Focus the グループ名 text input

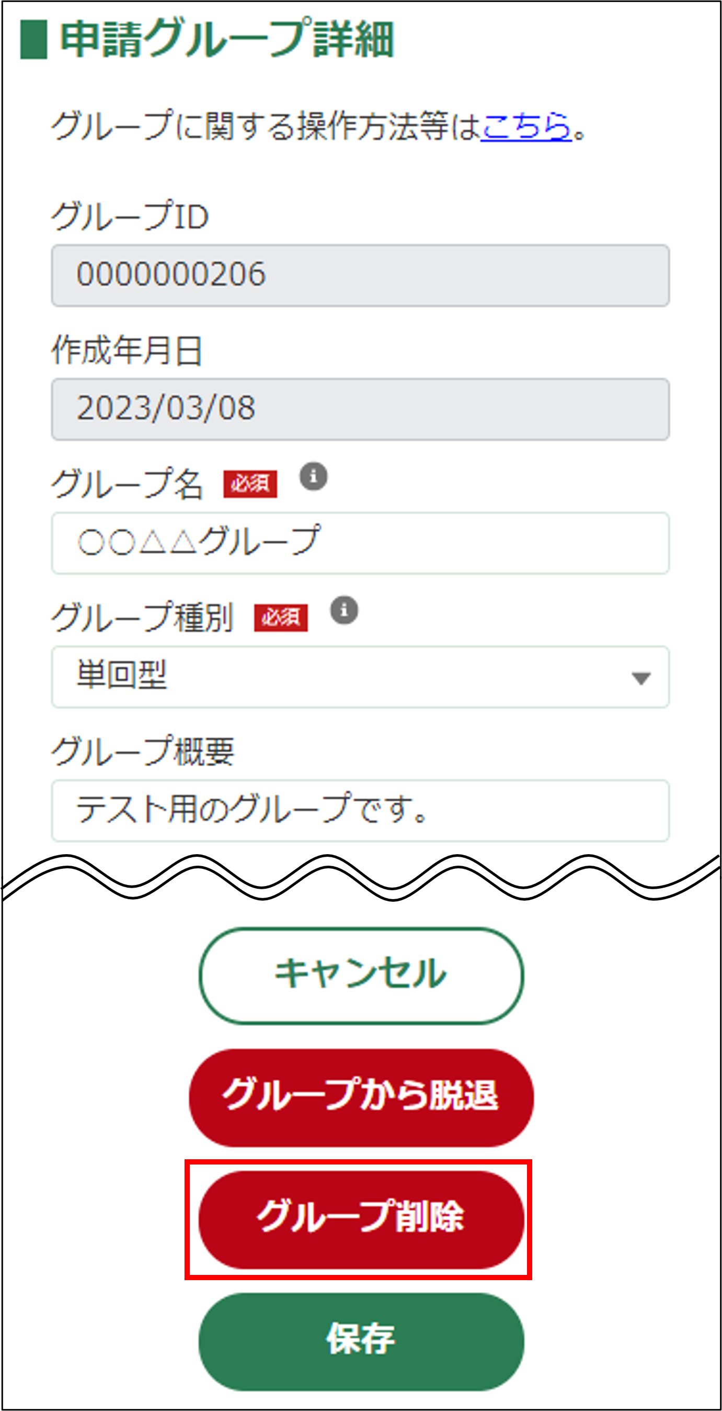[x=360, y=543]
